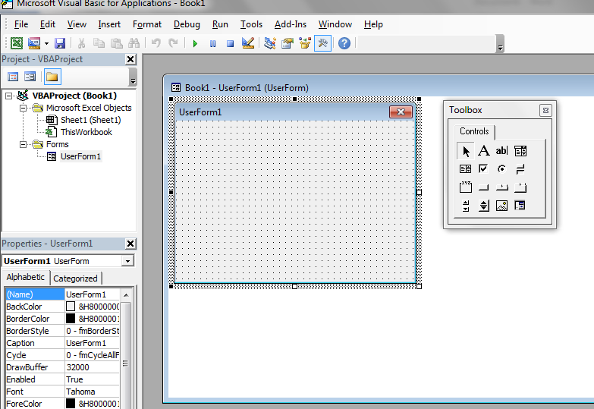This screenshot has height=409, width=594.
Task: Click the Break pause icon
Action: [213, 43]
